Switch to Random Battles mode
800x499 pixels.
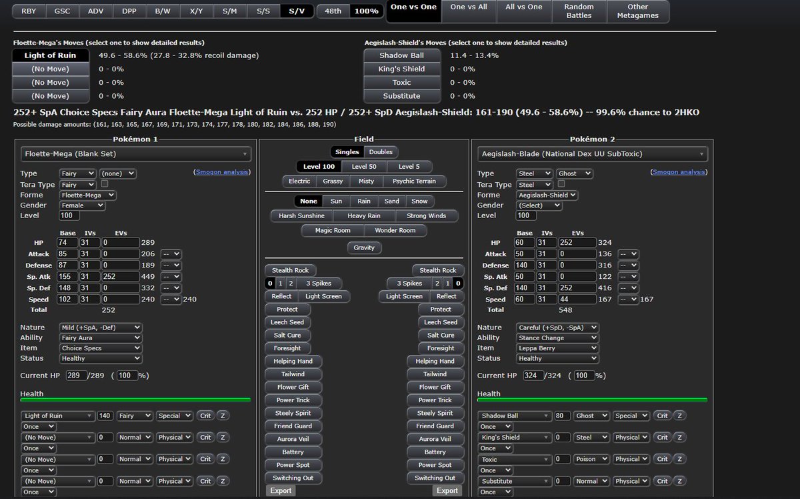pos(579,11)
